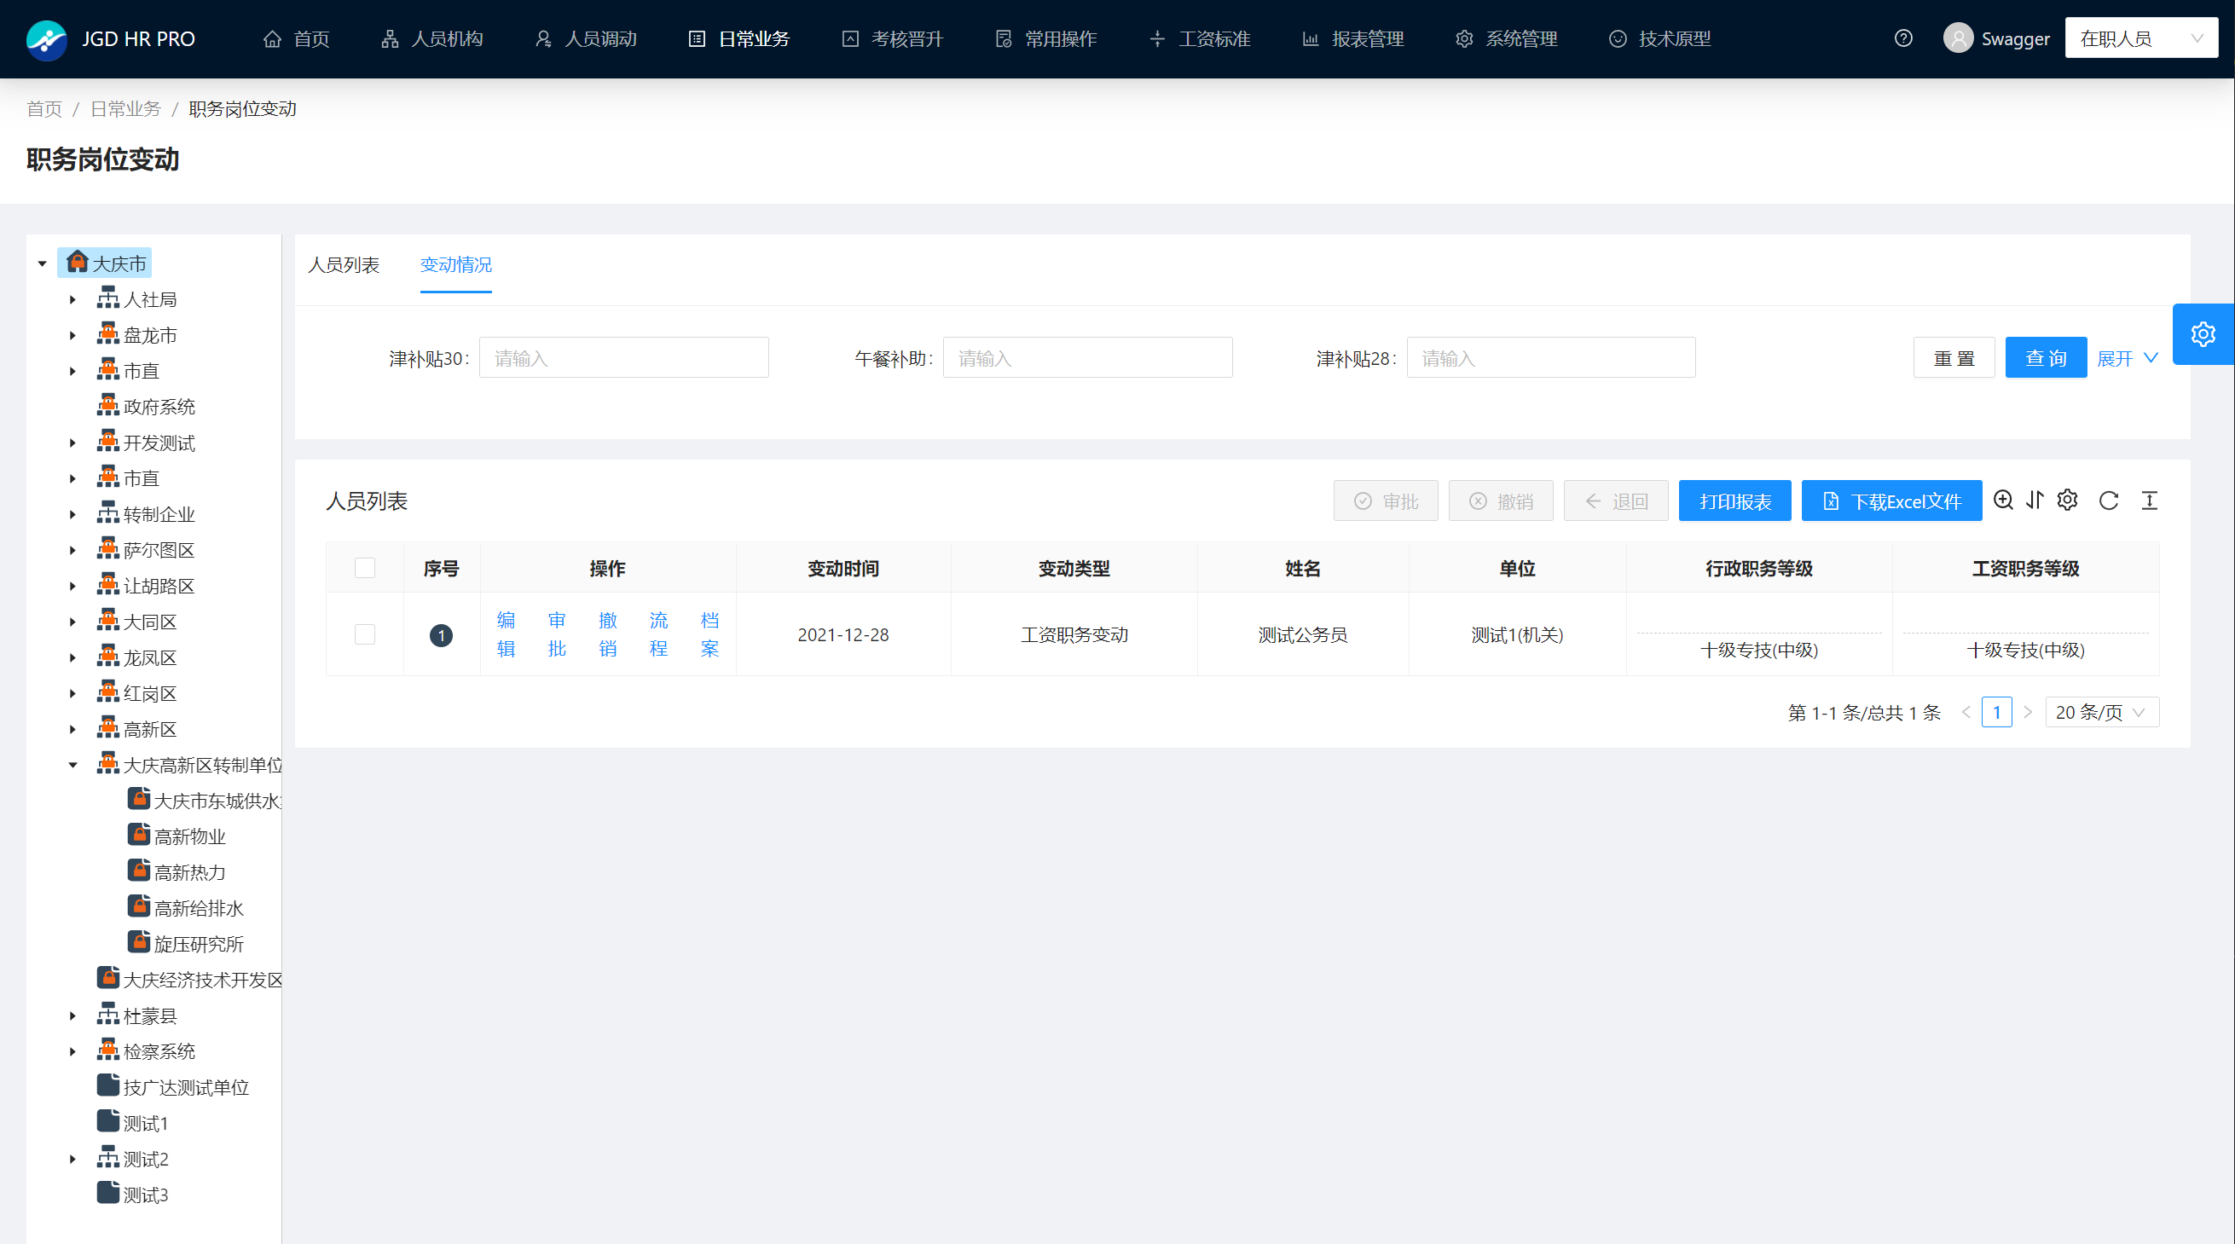Click the 撤销 link in row 1

[x=608, y=634]
